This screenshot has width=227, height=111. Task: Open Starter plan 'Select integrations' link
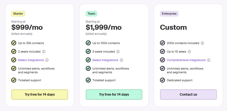[x=31, y=60]
